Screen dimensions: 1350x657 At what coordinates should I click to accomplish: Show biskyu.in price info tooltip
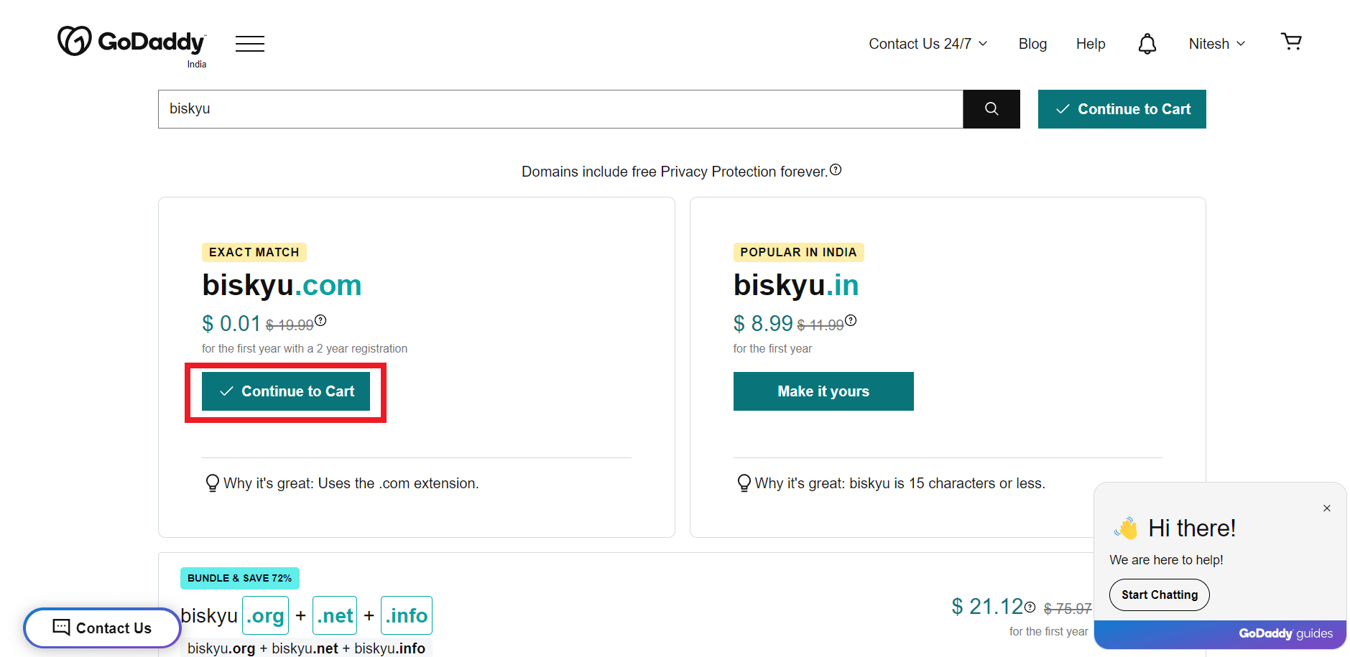tap(851, 320)
